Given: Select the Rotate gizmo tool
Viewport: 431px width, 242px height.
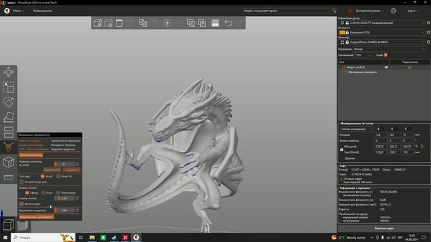Looking at the screenshot, I should [x=9, y=102].
